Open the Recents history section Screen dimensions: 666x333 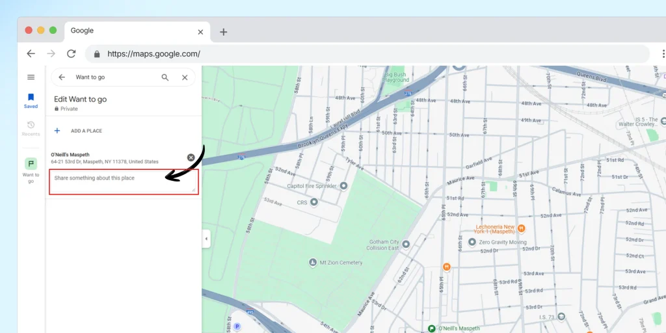[x=31, y=129]
